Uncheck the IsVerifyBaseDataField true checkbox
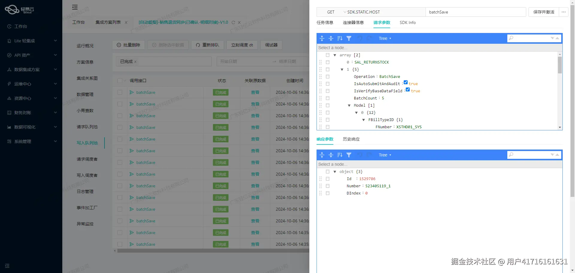This screenshot has width=575, height=273. (x=408, y=89)
